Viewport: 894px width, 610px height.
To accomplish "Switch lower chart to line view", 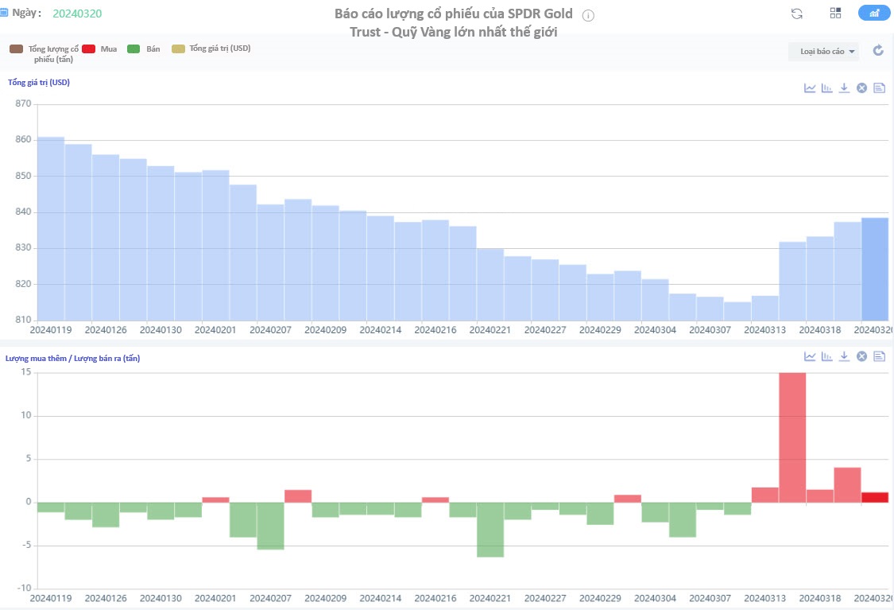I will tap(810, 356).
